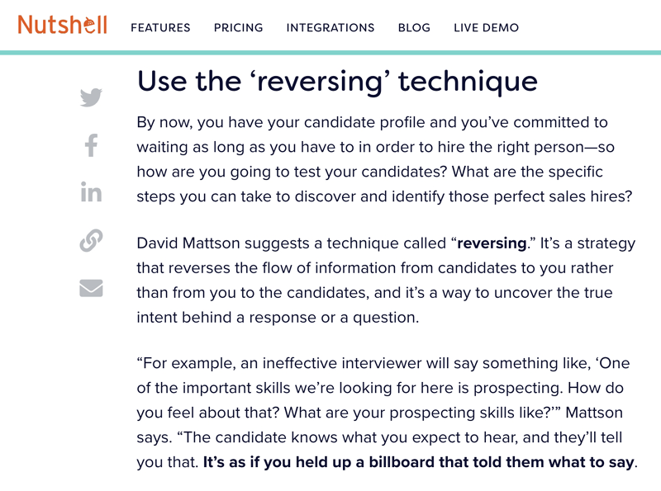This screenshot has height=491, width=661.
Task: Go to the homepage via the Nutshell logo
Action: point(63,25)
